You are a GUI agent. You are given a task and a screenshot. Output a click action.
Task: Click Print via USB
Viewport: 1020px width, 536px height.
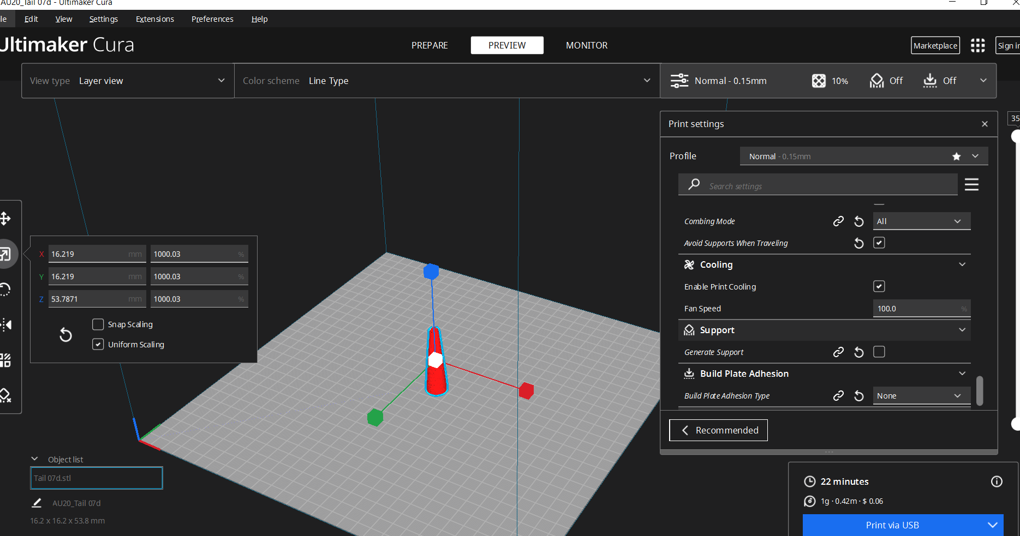coord(892,525)
